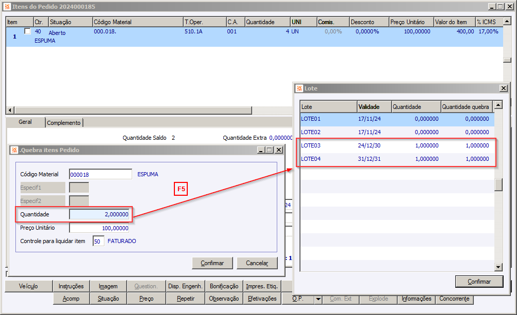Viewport: 517px width, 315px height.
Task: Click the Validade column header
Action: 374,107
